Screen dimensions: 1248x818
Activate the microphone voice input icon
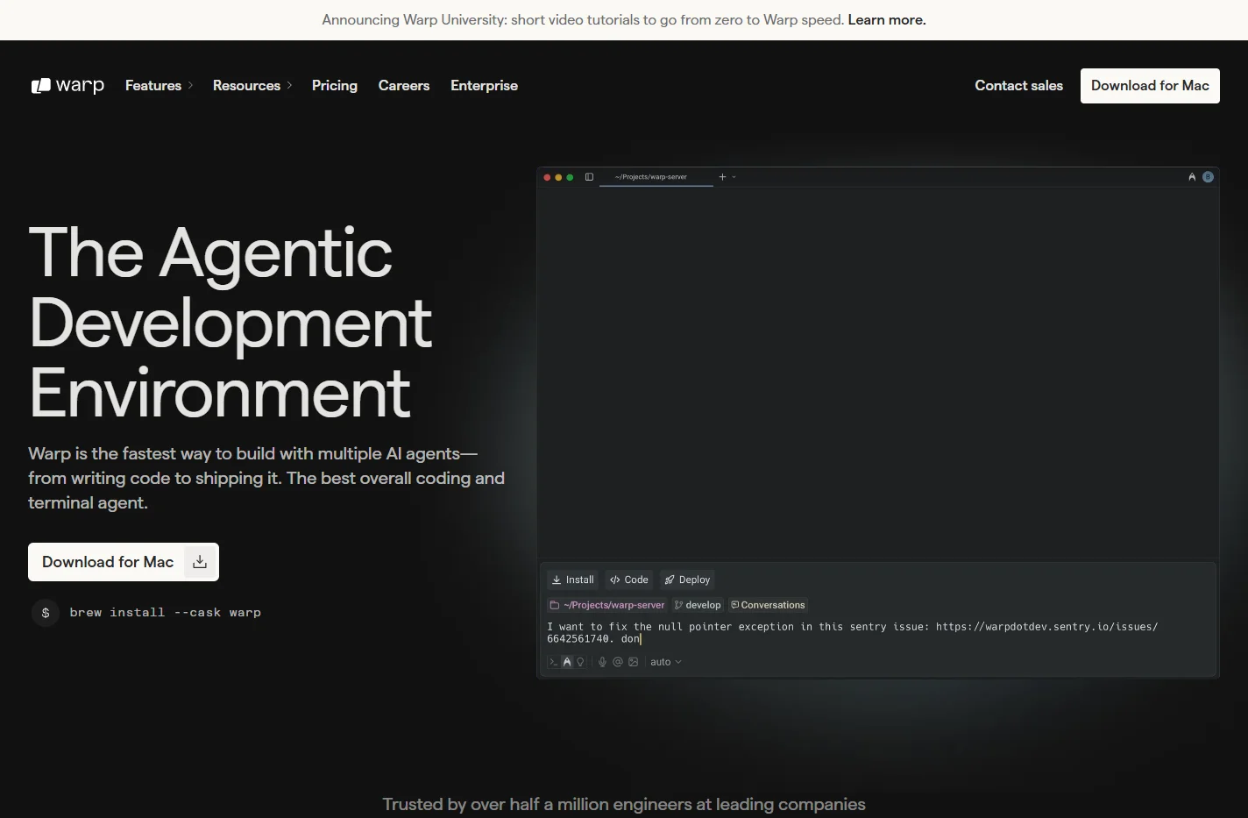[x=602, y=662]
